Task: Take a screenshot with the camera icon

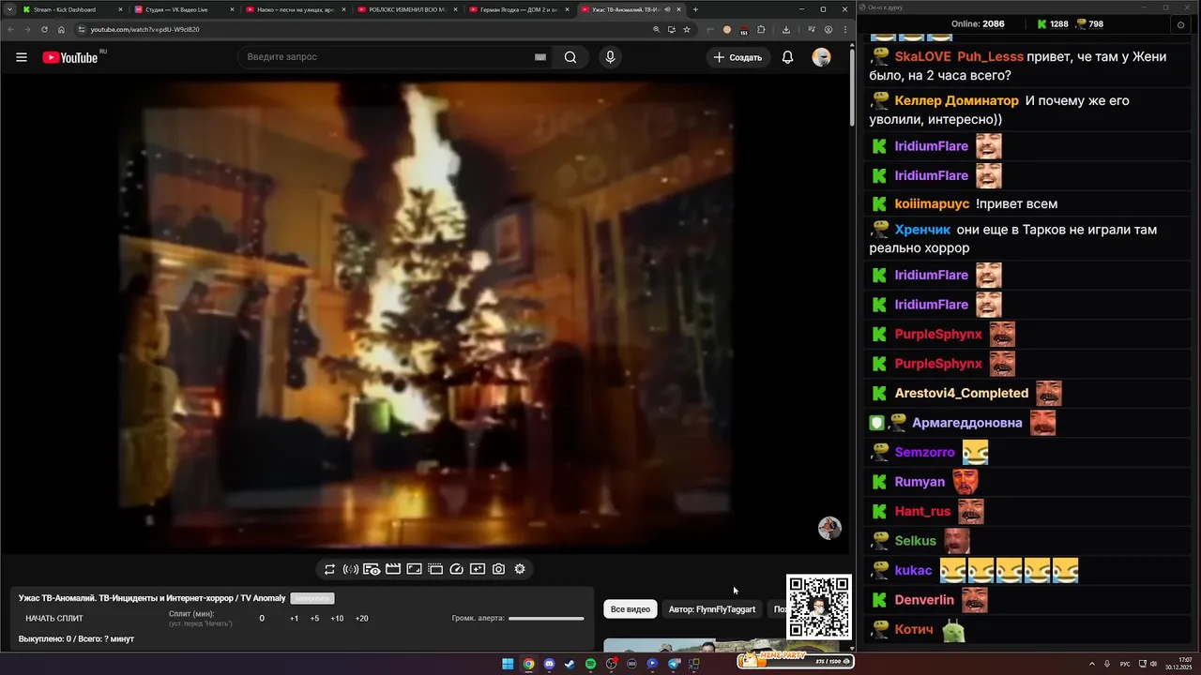Action: pos(498,569)
